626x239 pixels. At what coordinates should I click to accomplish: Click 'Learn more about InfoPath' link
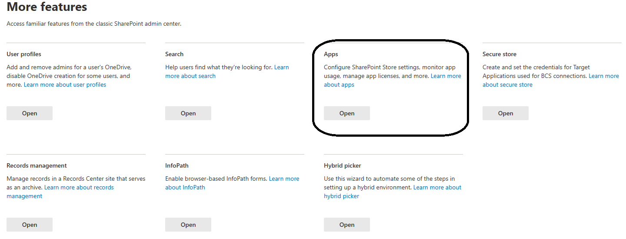coord(185,187)
